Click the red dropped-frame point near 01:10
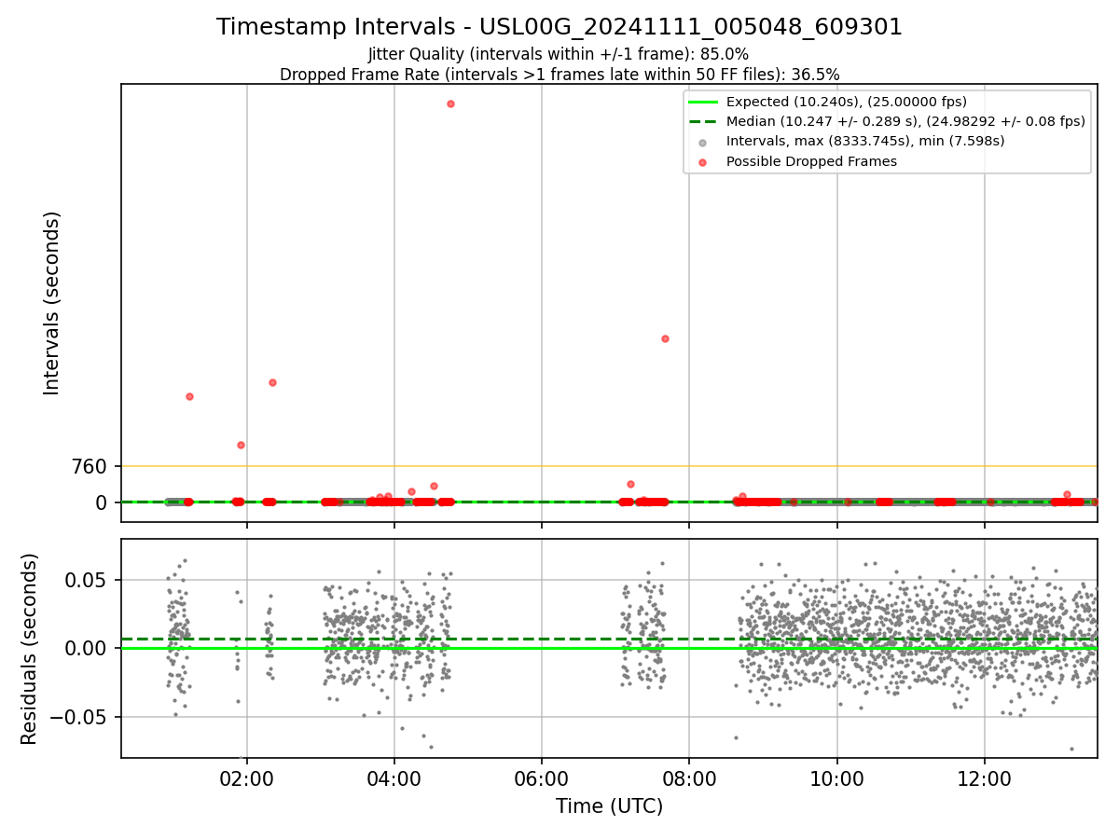Screen dimensions: 1119x839 tap(189, 396)
